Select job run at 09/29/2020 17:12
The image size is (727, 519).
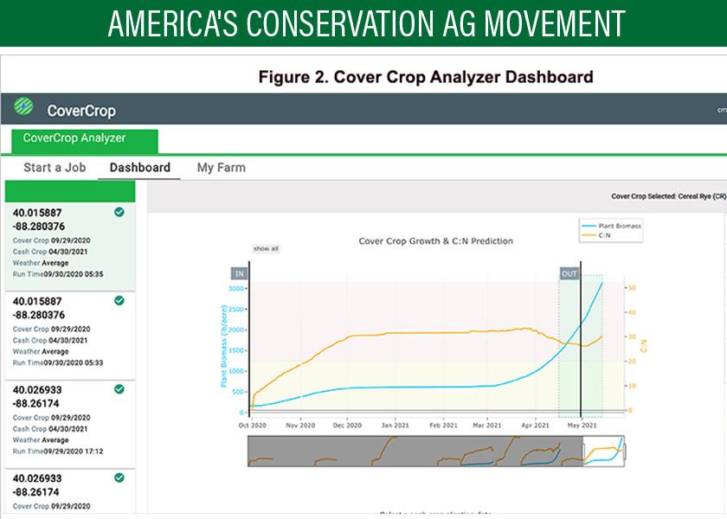coord(70,424)
